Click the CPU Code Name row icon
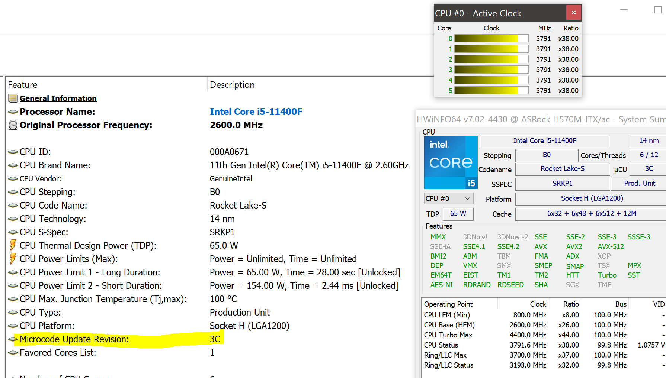 13,205
